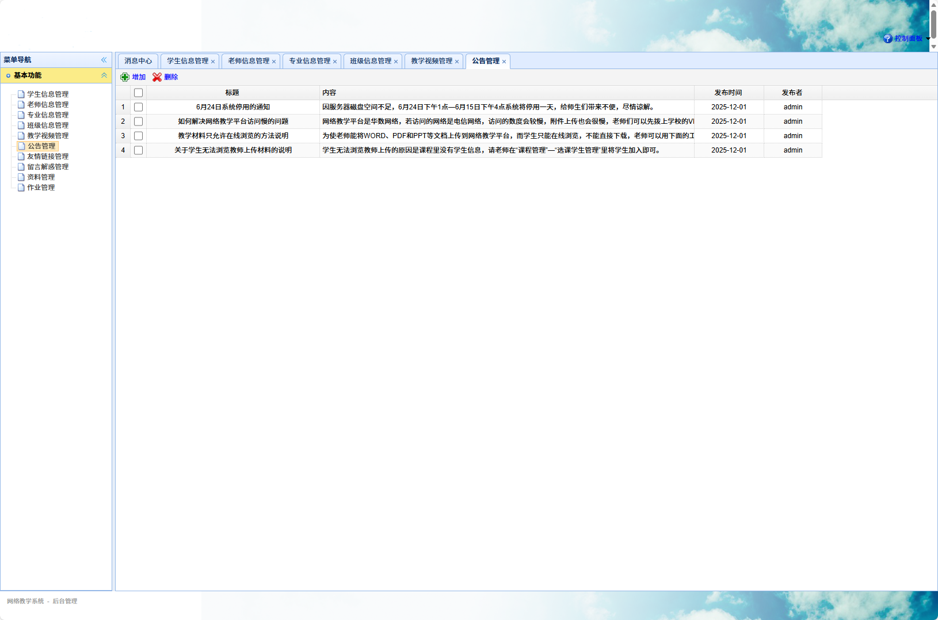Screen dimensions: 938x620
Task: Click the 标题 column header
Action: [232, 93]
